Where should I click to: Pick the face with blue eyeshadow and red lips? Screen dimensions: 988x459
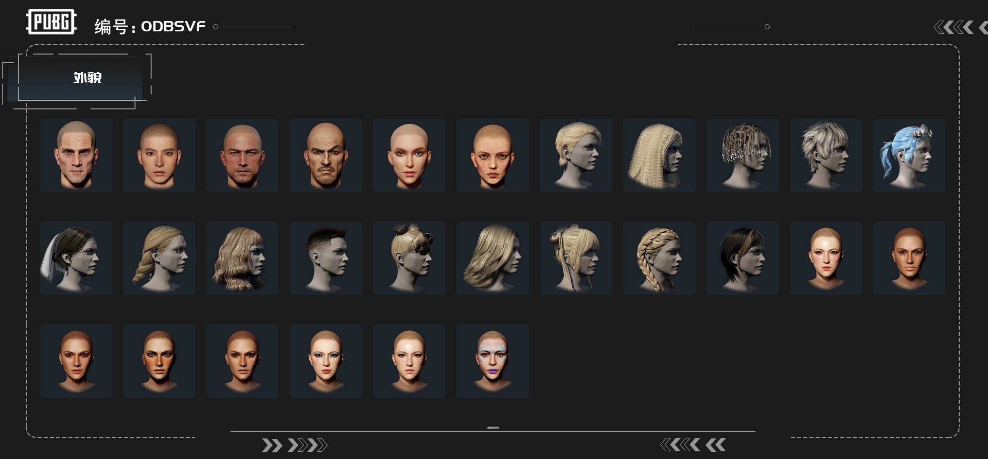326,361
